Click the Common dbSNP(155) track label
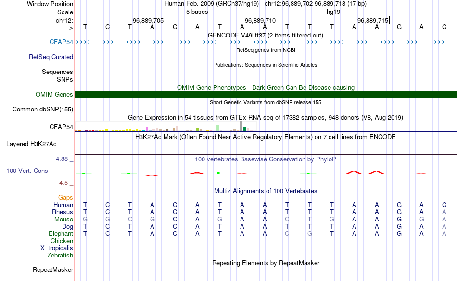 [x=43, y=109]
